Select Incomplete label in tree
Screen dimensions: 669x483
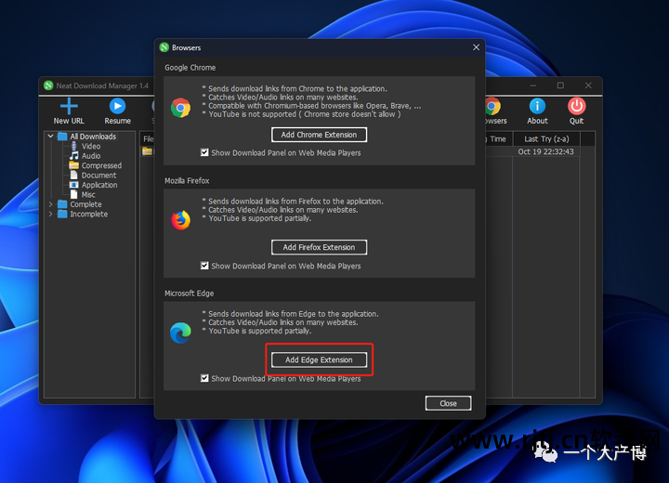(x=89, y=215)
